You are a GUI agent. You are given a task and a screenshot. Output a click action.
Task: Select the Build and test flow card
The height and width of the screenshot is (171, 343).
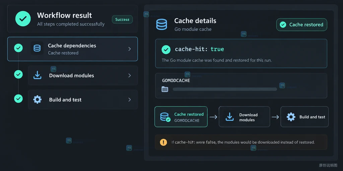tap(304, 117)
